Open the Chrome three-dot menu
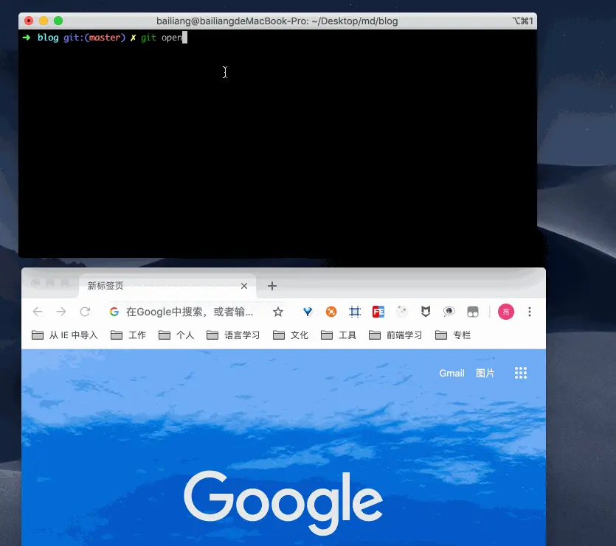The image size is (616, 546). click(x=530, y=312)
